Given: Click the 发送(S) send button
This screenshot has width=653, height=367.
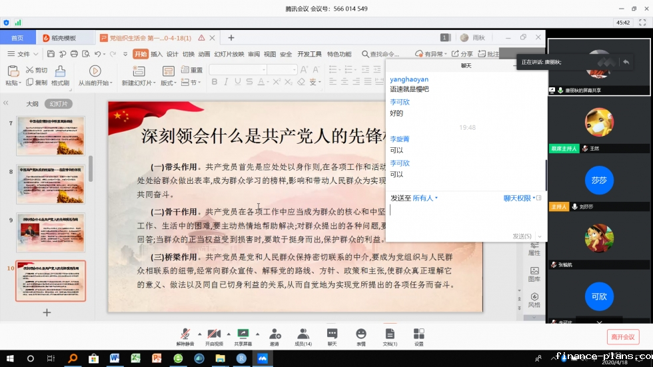Looking at the screenshot, I should (x=522, y=236).
